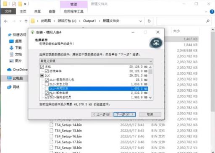Navigate to Output1 in the address breadcrumb
215x153 pixels.
tap(89, 21)
